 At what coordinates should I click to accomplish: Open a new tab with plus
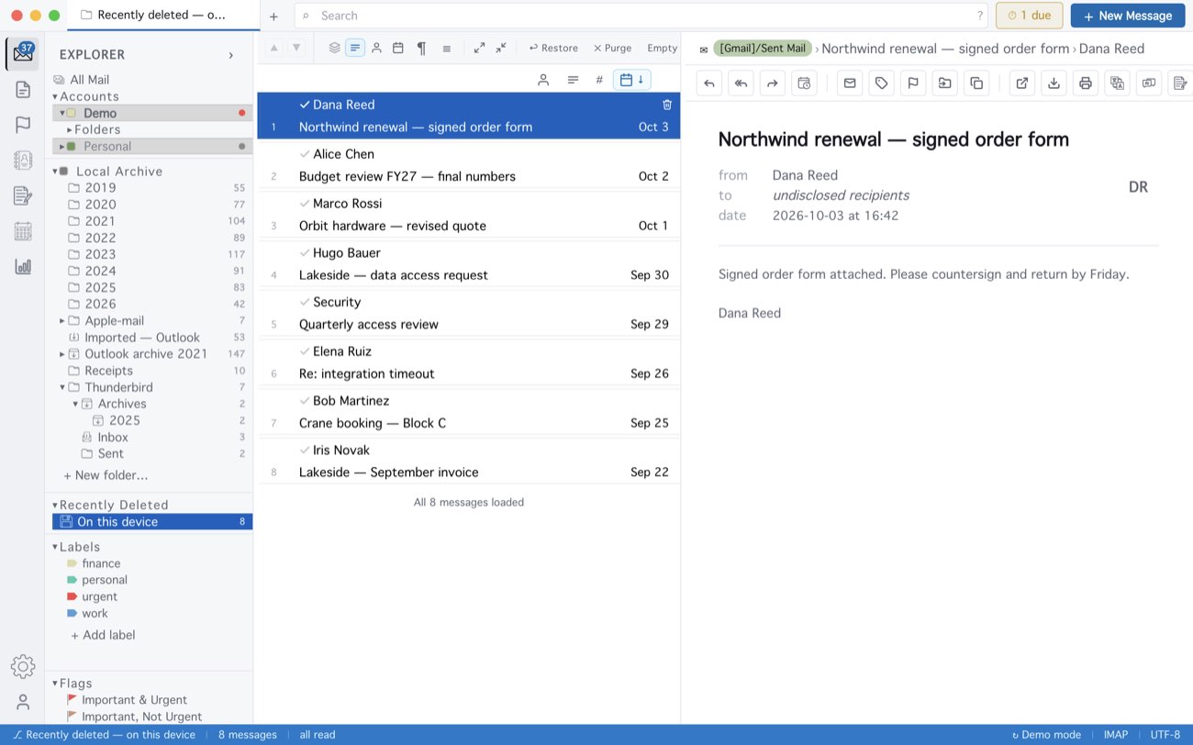tap(273, 16)
